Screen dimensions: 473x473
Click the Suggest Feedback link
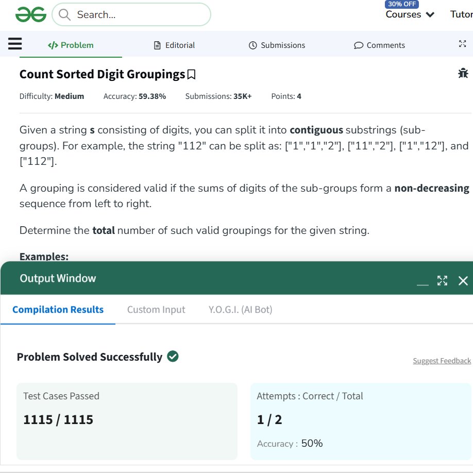pos(442,361)
